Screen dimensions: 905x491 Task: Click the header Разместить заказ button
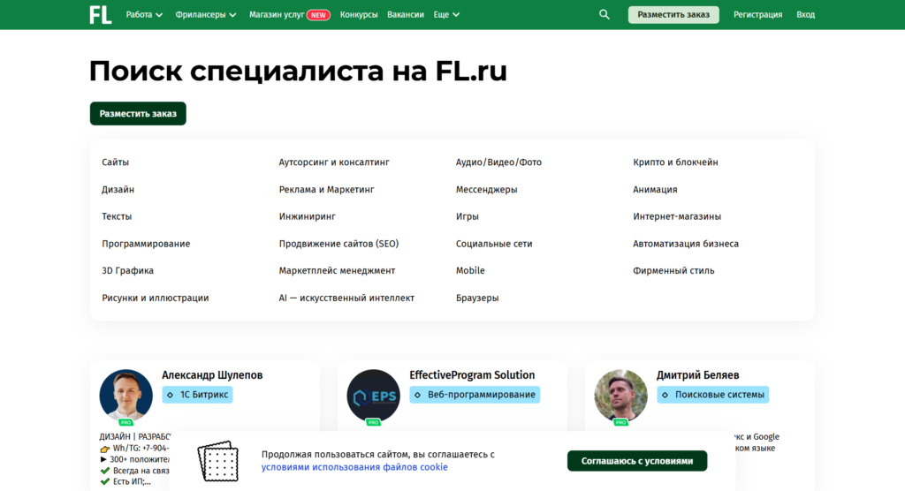click(x=673, y=14)
